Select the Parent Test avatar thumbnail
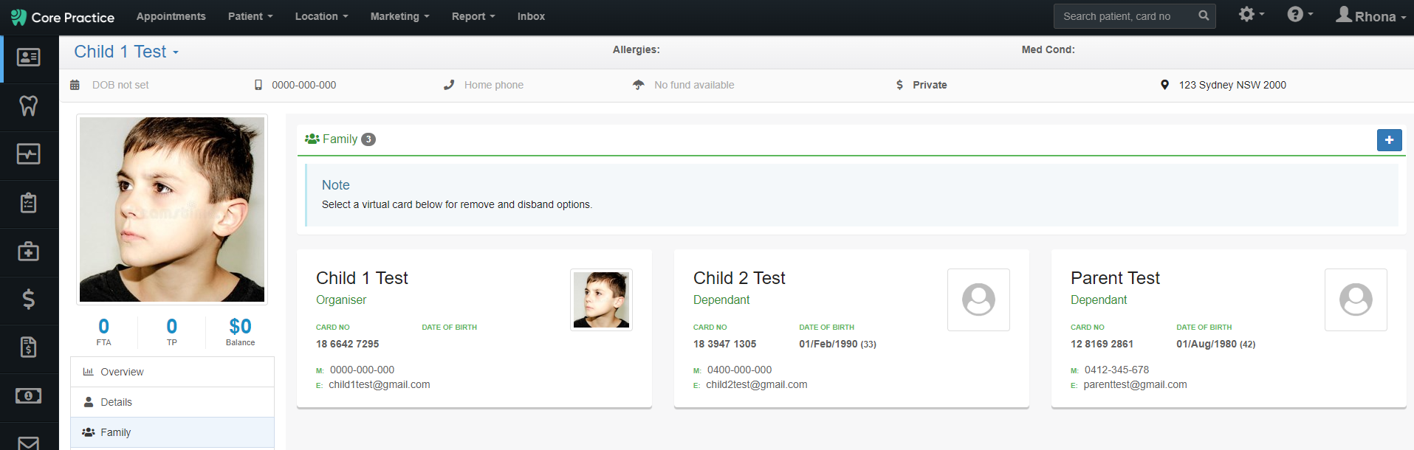 (x=1356, y=300)
